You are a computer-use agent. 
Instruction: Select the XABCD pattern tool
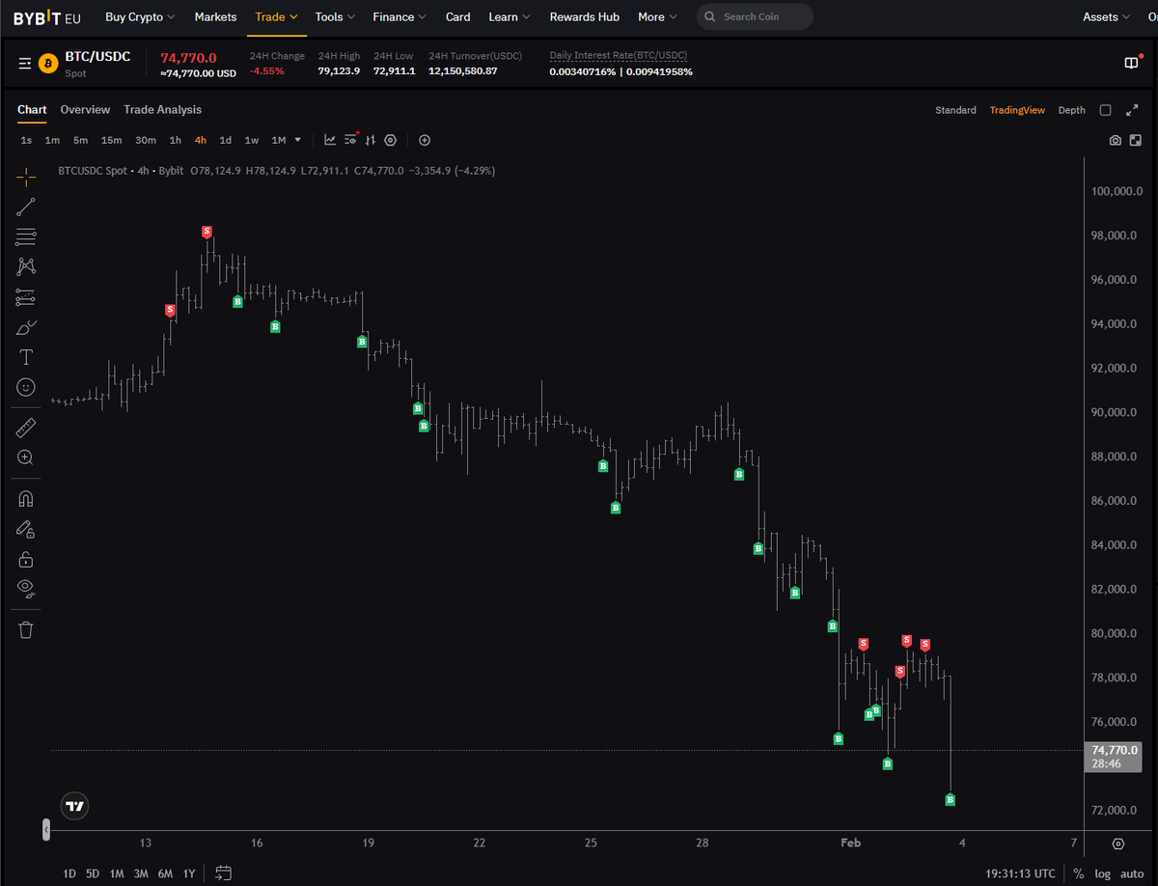[26, 266]
